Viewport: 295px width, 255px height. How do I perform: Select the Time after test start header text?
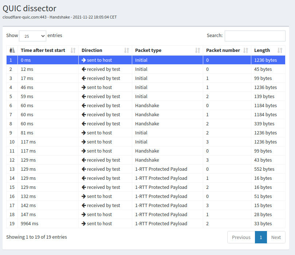click(x=43, y=50)
